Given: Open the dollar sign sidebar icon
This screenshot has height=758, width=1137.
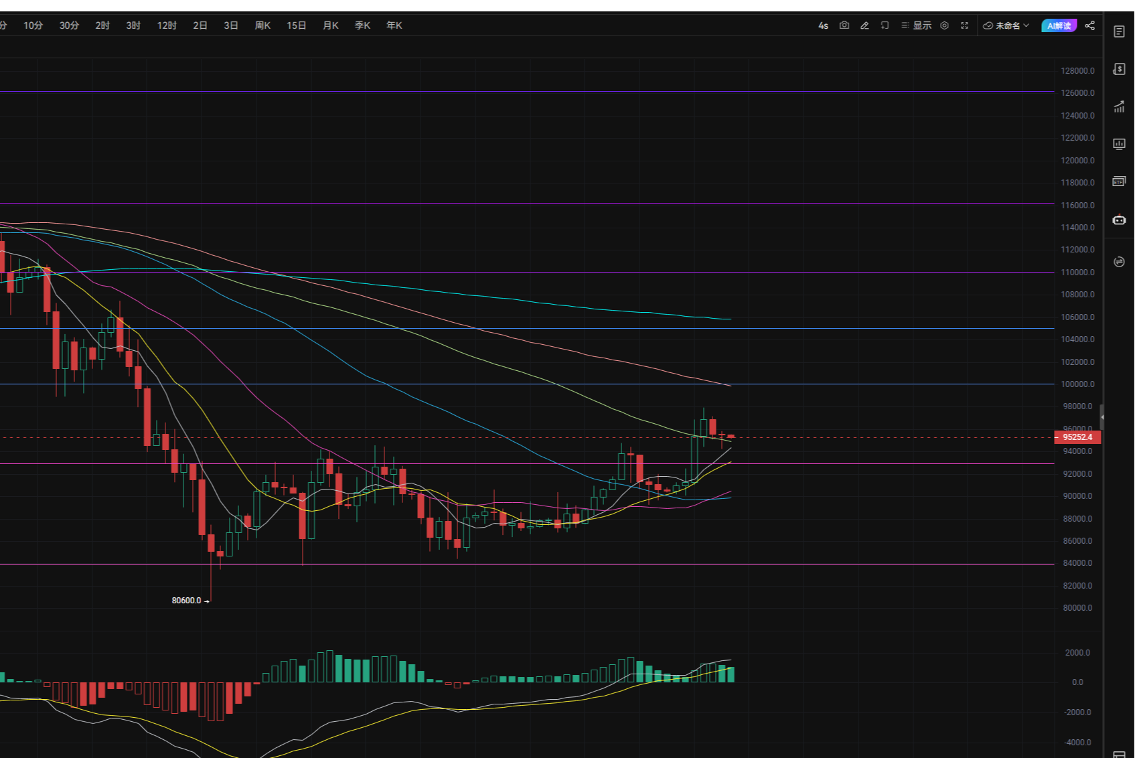Looking at the screenshot, I should pos(1119,69).
